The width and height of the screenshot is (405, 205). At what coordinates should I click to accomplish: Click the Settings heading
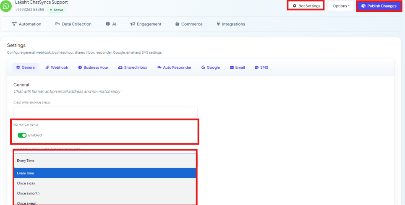[x=16, y=45]
